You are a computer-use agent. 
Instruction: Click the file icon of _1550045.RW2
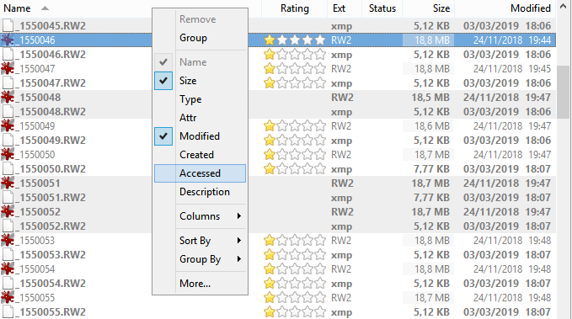point(8,25)
